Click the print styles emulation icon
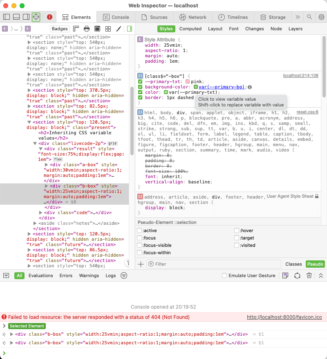The image size is (327, 359). point(86,29)
